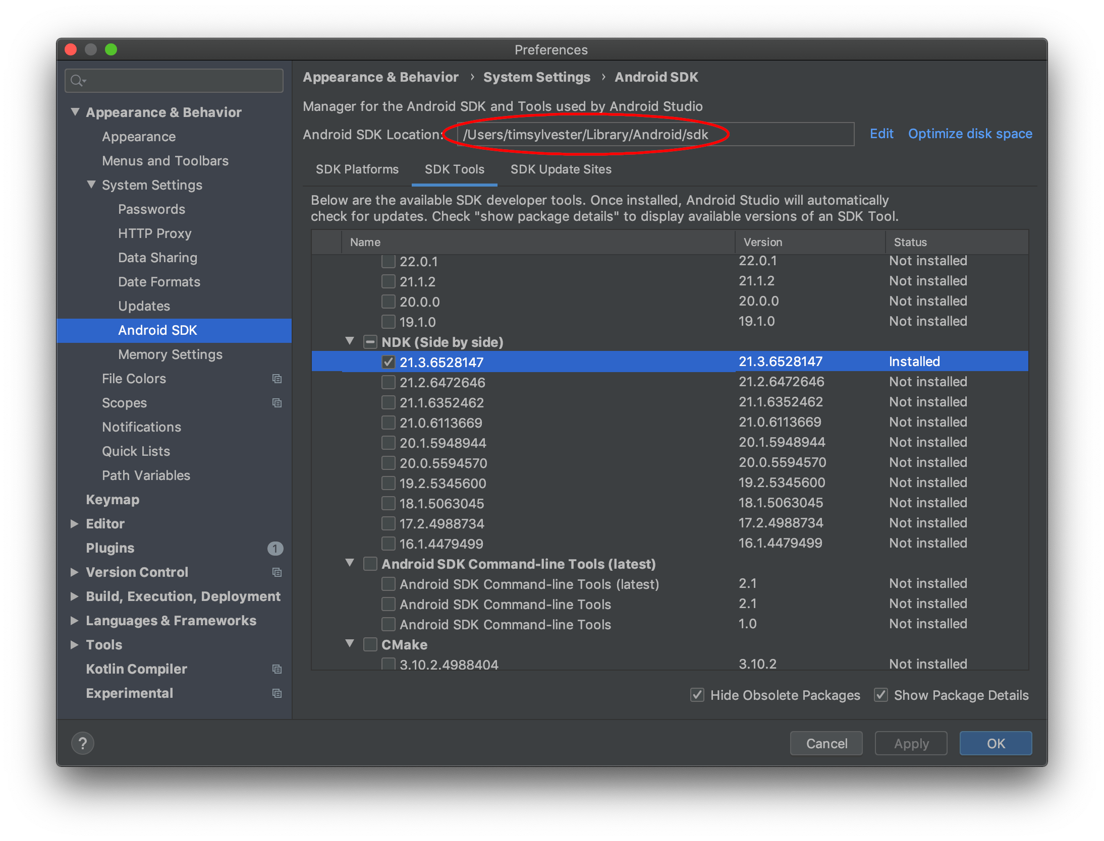Click project-level icon beside Scopes
The height and width of the screenshot is (841, 1104).
[x=277, y=403]
